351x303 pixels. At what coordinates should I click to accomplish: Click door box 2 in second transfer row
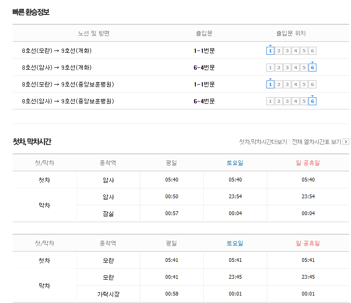[279, 68]
